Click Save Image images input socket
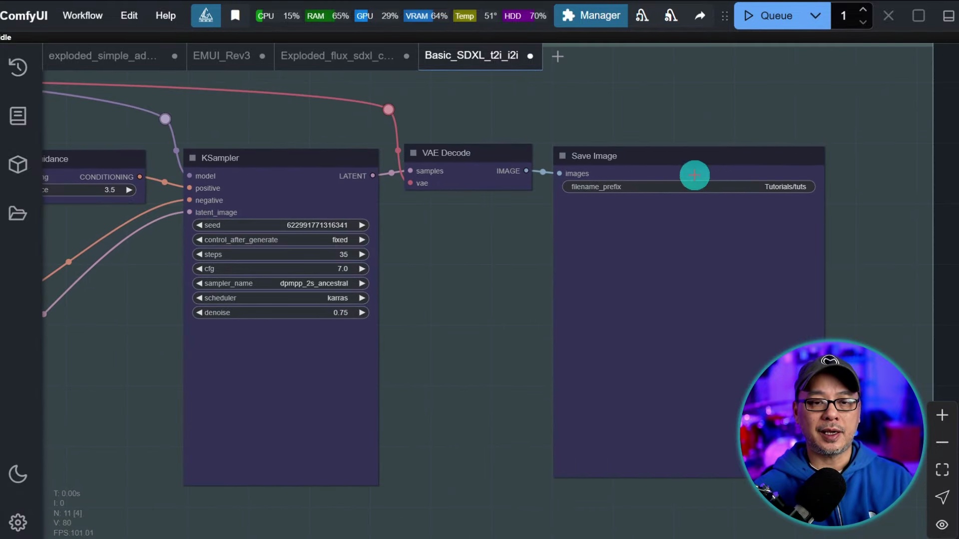Image resolution: width=959 pixels, height=539 pixels. 559,173
